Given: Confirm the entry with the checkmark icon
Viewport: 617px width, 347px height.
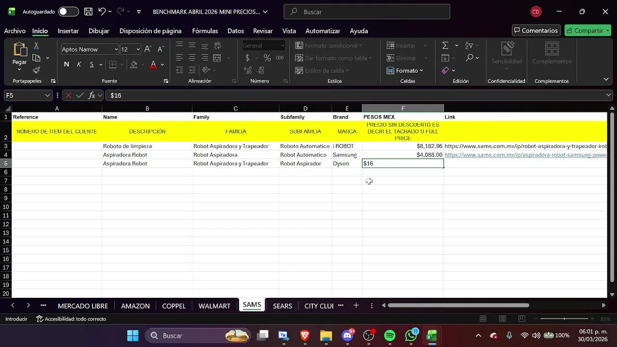Looking at the screenshot, I should pyautogui.click(x=80, y=95).
